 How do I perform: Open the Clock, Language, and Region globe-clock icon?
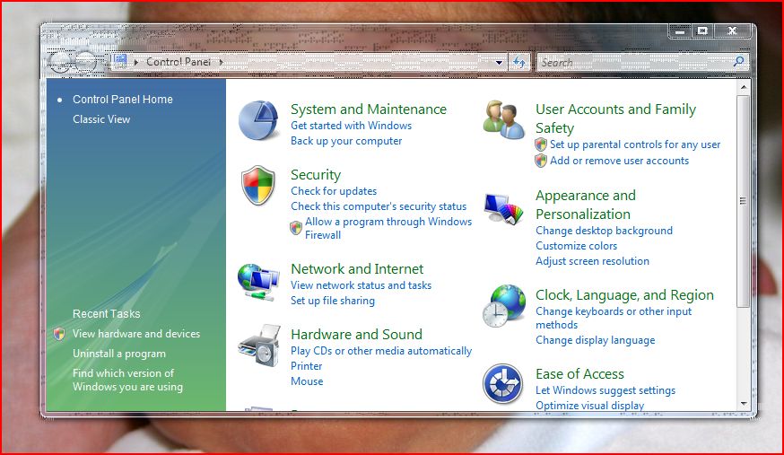click(504, 306)
